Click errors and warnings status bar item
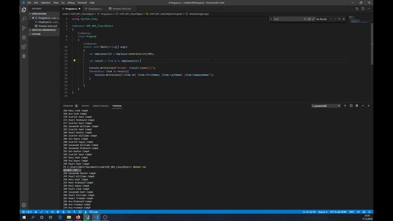 (x=27, y=212)
